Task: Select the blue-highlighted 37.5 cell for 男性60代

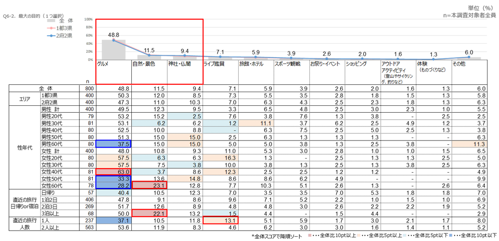Action: coord(114,144)
